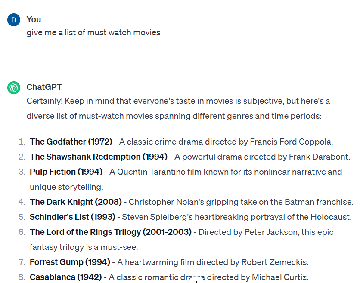
Task: Click the "You" sender name
Action: (34, 19)
